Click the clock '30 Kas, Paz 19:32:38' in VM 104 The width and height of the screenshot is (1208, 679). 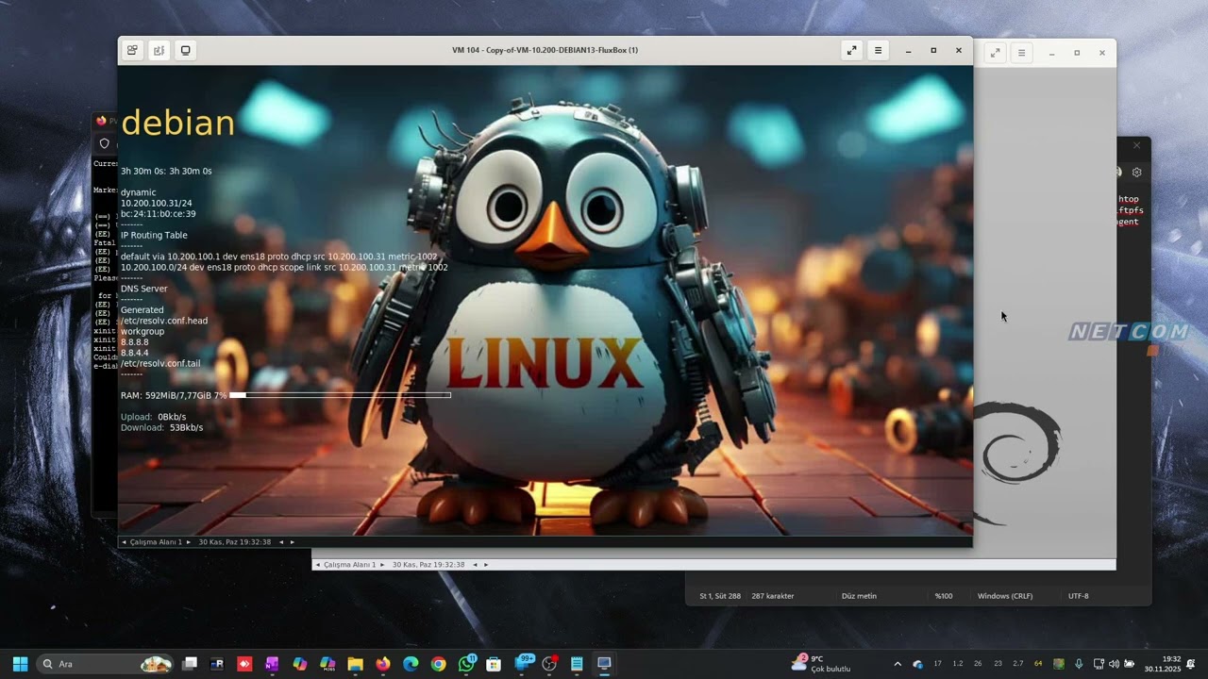click(235, 542)
